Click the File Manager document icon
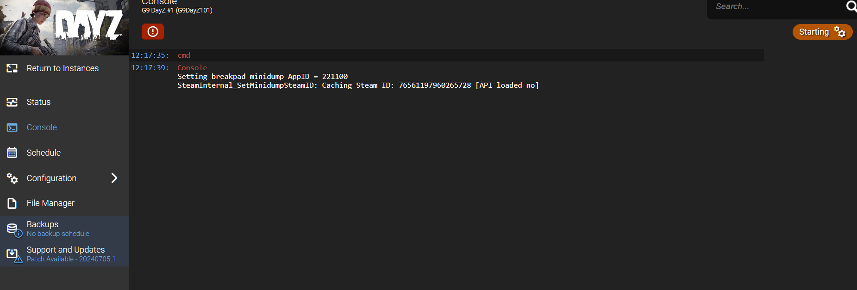Screen dimensions: 857x290 tap(12, 203)
